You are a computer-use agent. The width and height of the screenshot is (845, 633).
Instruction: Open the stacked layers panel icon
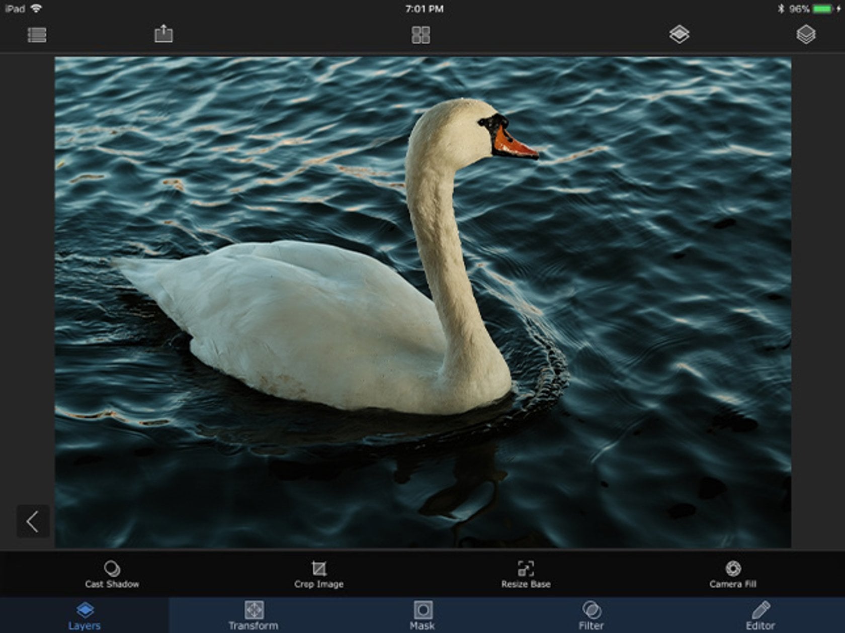[x=806, y=34]
